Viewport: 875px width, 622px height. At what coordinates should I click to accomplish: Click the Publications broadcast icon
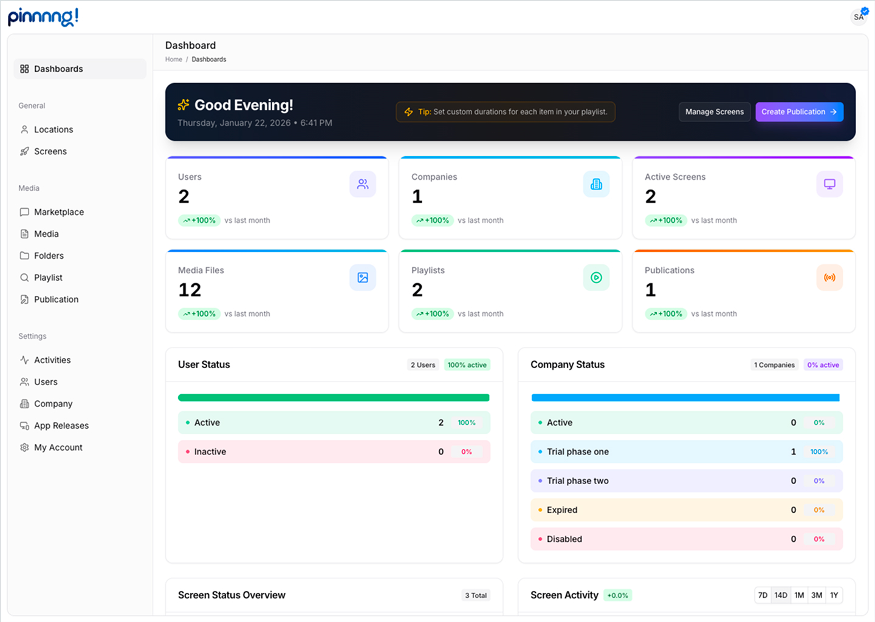coord(829,278)
